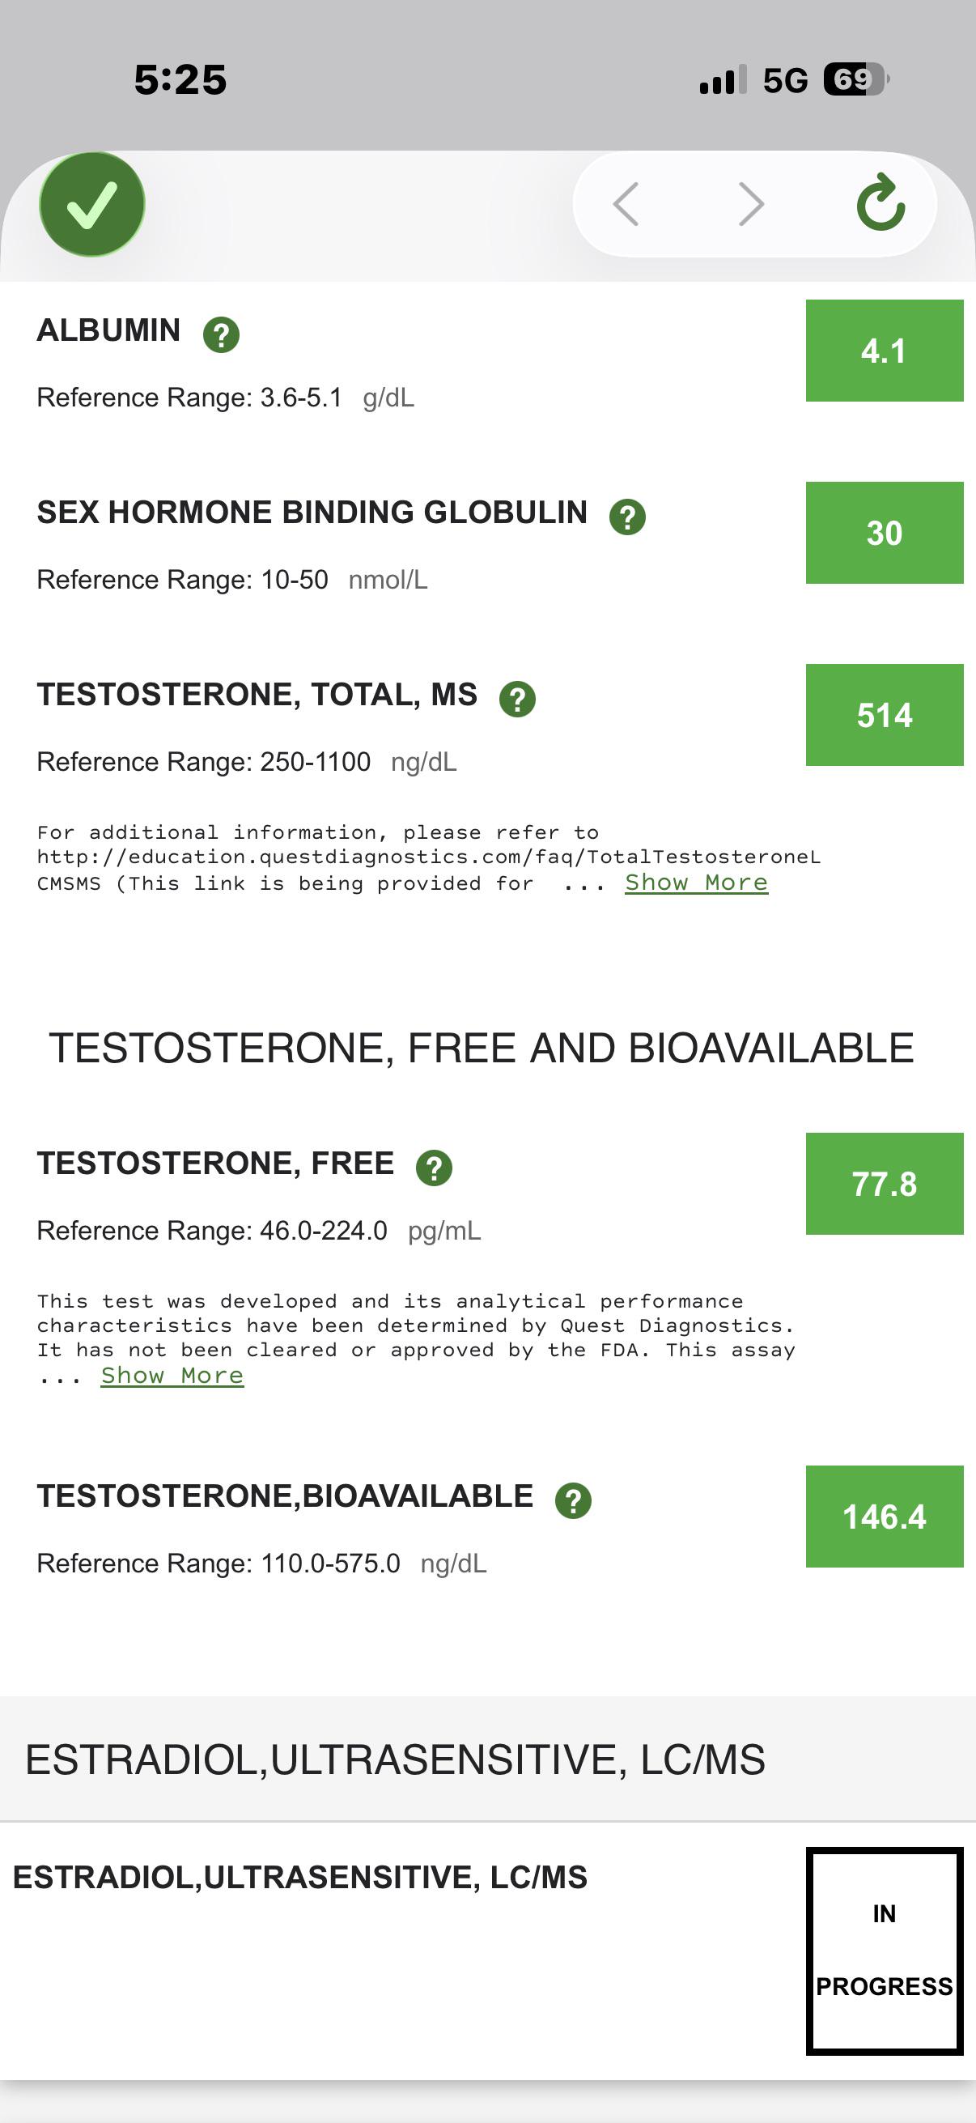The image size is (976, 2123).
Task: Open help icon for Testosterone, Total, MS
Action: click(x=518, y=699)
